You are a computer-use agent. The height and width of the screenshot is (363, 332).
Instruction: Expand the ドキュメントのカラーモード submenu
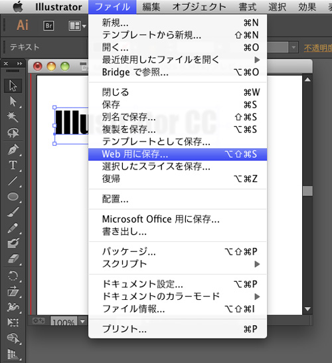[x=257, y=297]
